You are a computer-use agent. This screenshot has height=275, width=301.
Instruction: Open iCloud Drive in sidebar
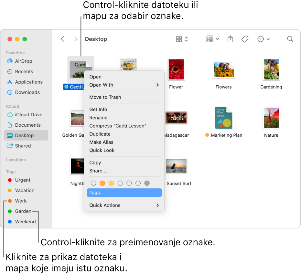[26, 115]
